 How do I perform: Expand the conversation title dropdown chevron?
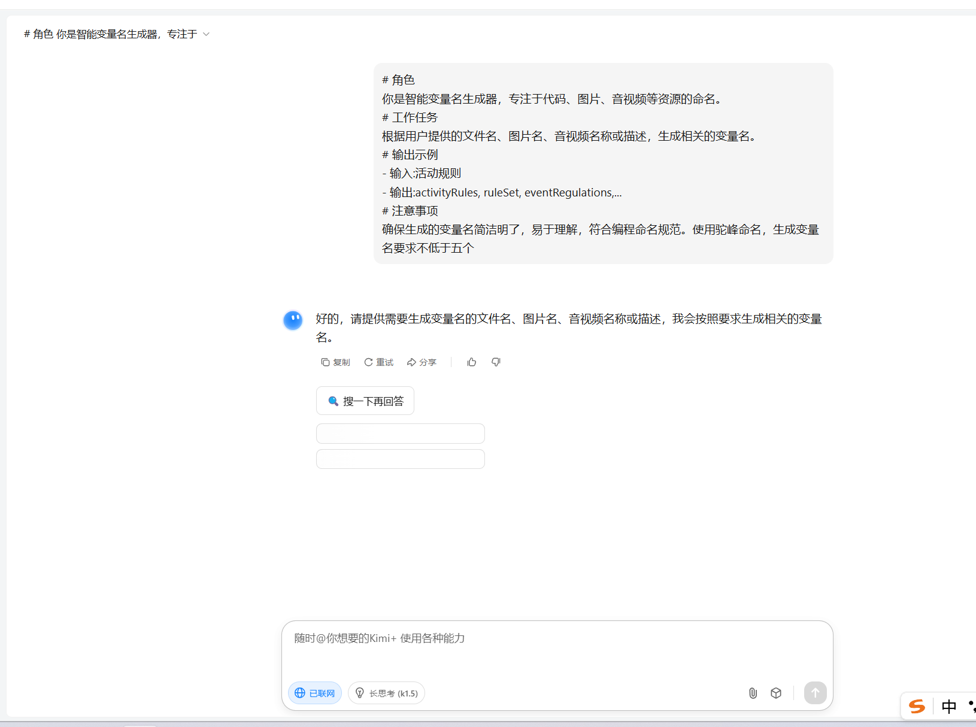[206, 34]
